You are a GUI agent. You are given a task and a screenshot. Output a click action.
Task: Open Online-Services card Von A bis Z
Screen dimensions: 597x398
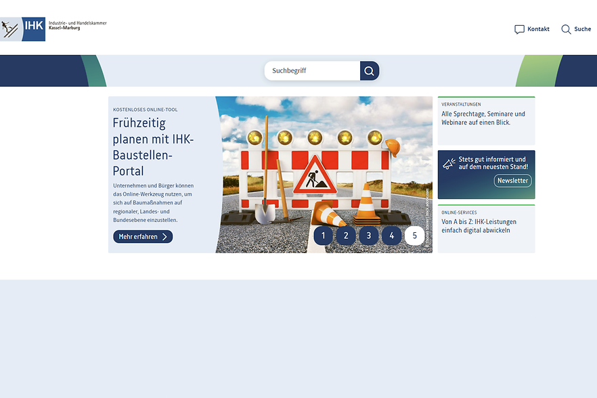click(x=486, y=229)
